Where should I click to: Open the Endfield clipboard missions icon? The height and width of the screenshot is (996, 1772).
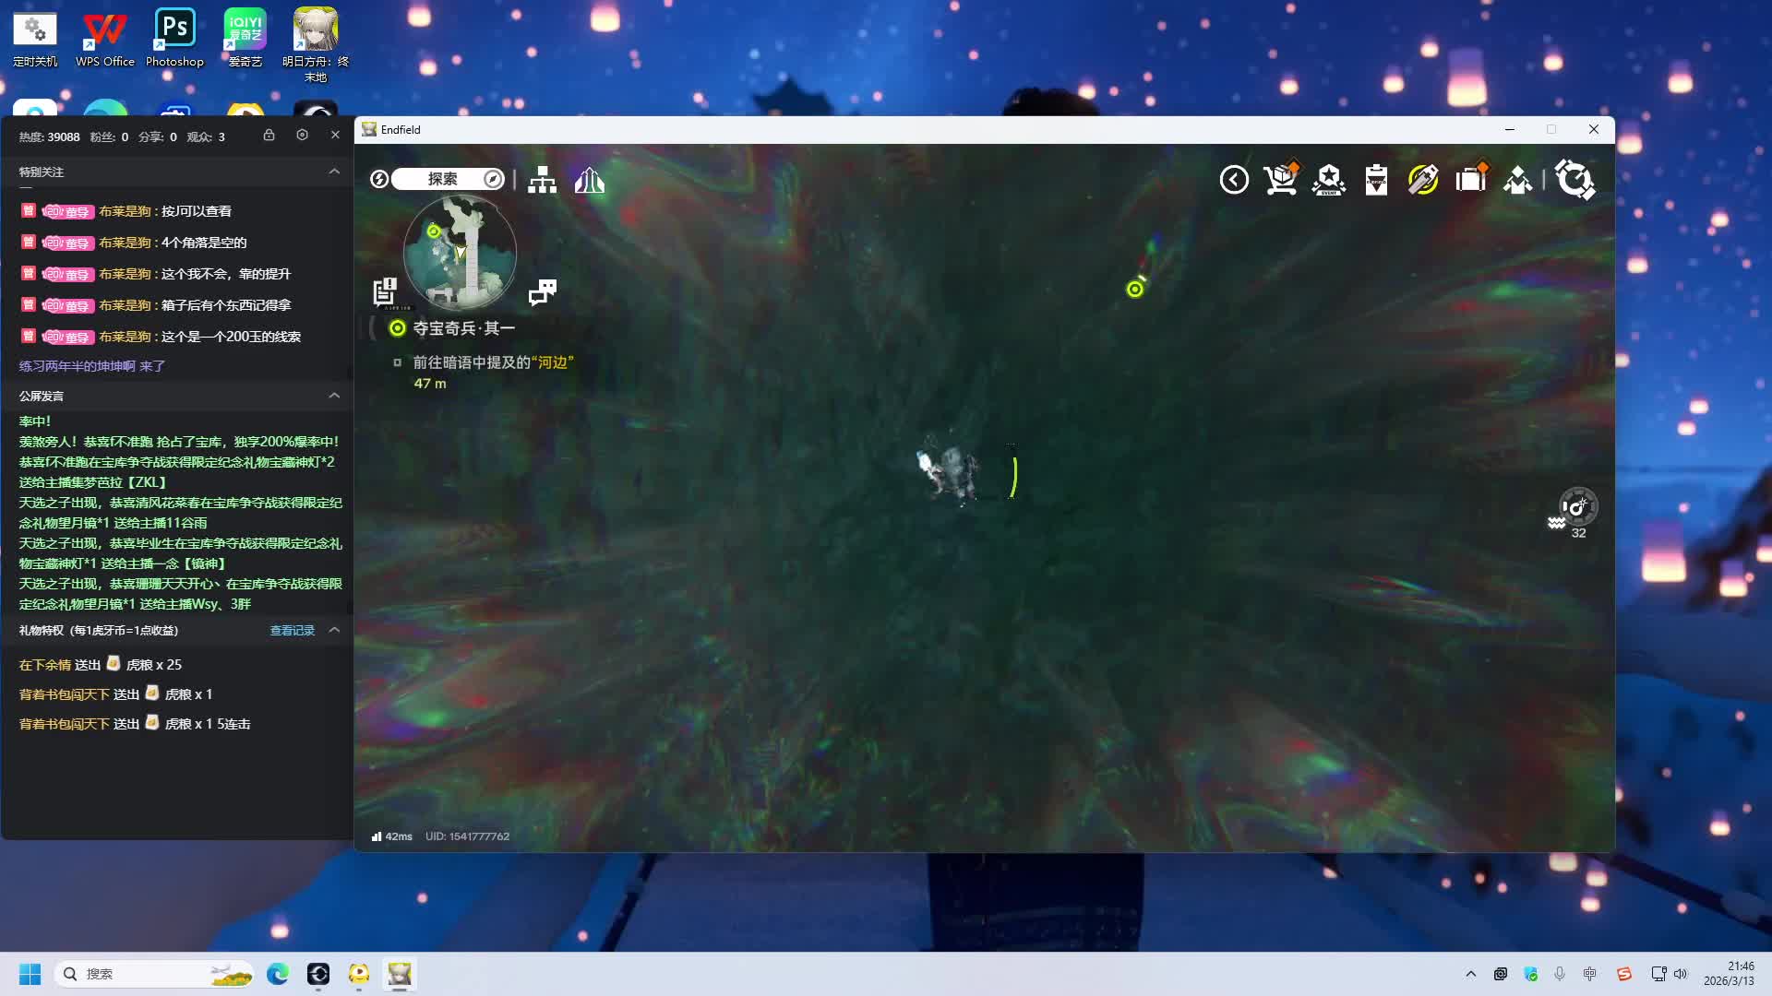tap(1376, 179)
